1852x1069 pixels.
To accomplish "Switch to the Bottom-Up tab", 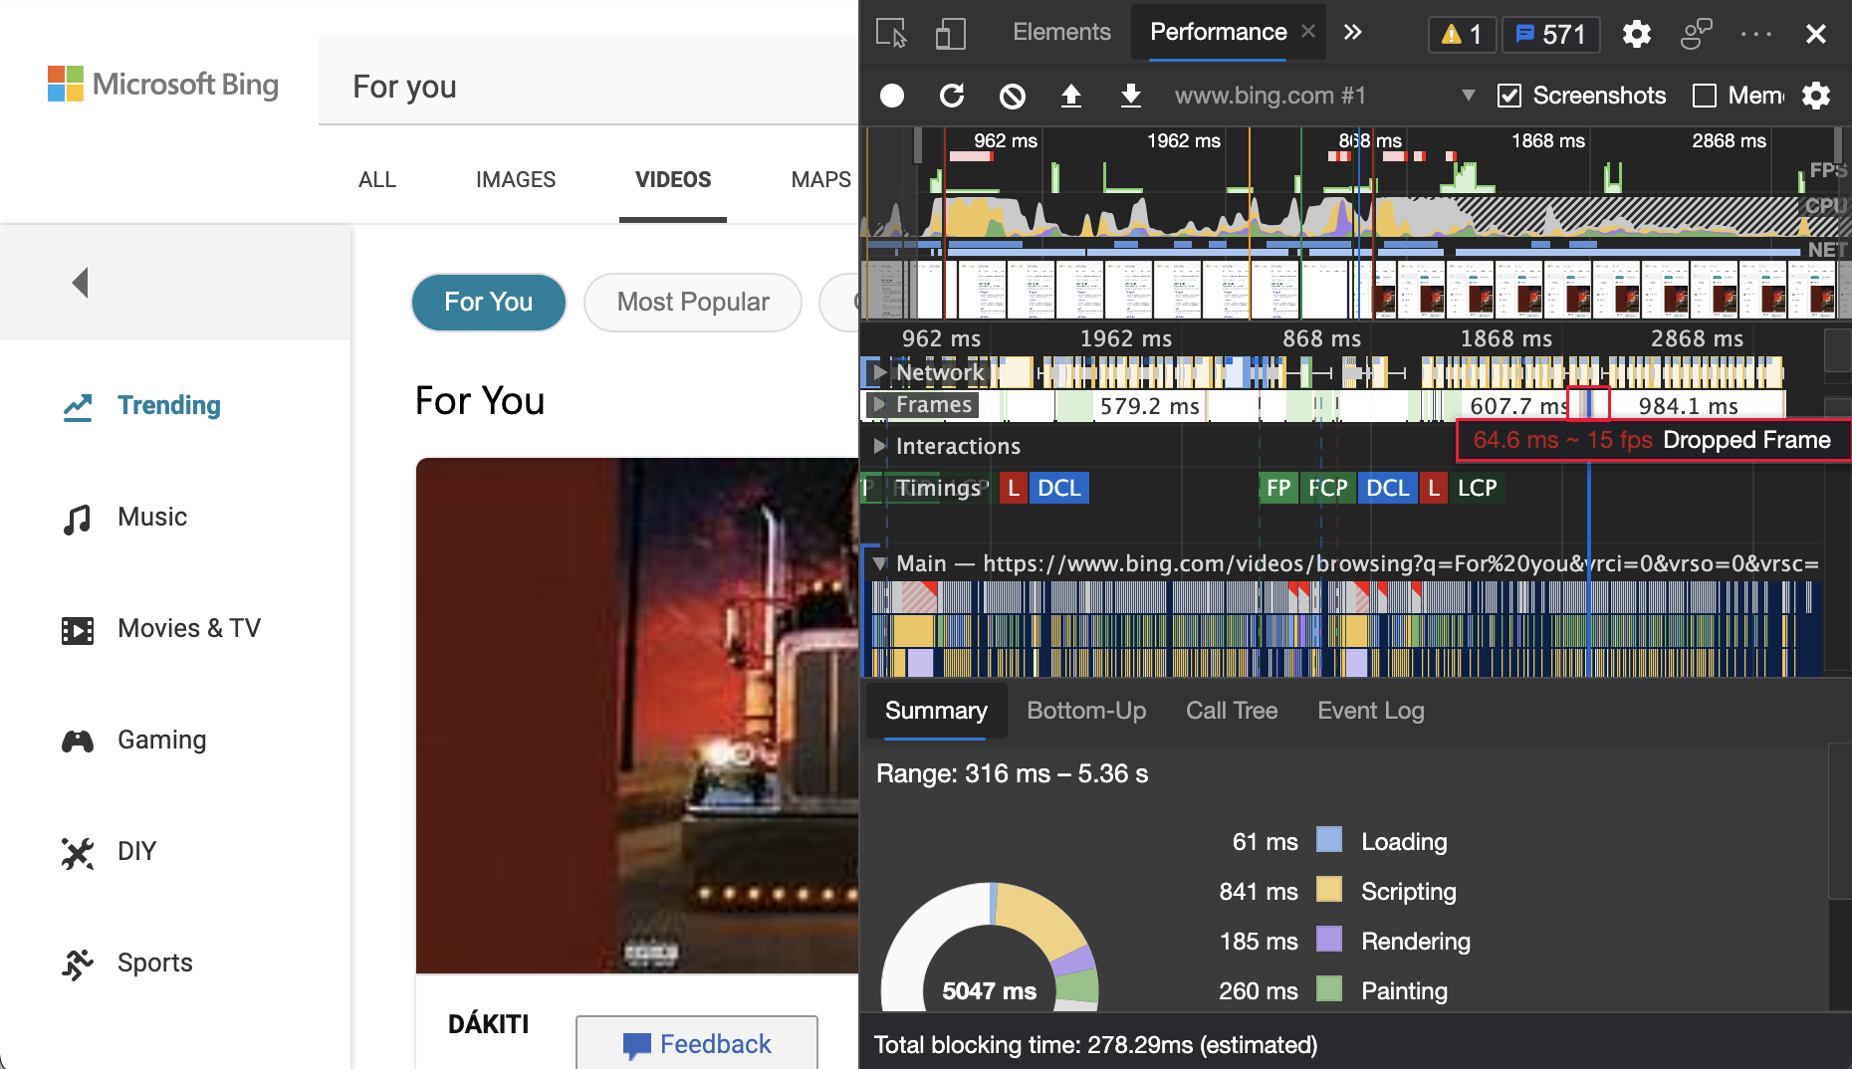I will pyautogui.click(x=1086, y=711).
